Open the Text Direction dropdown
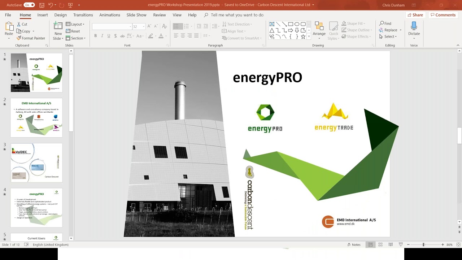 point(237,24)
